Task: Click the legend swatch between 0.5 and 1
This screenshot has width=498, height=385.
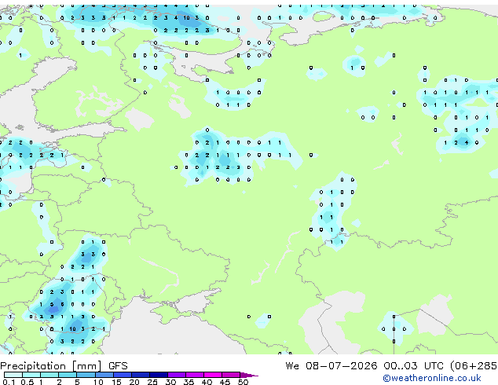Action: (31, 375)
